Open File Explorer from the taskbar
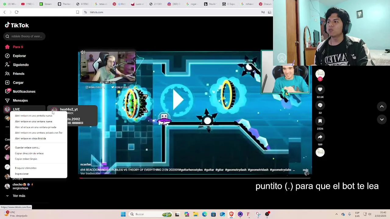 [x=195, y=214]
